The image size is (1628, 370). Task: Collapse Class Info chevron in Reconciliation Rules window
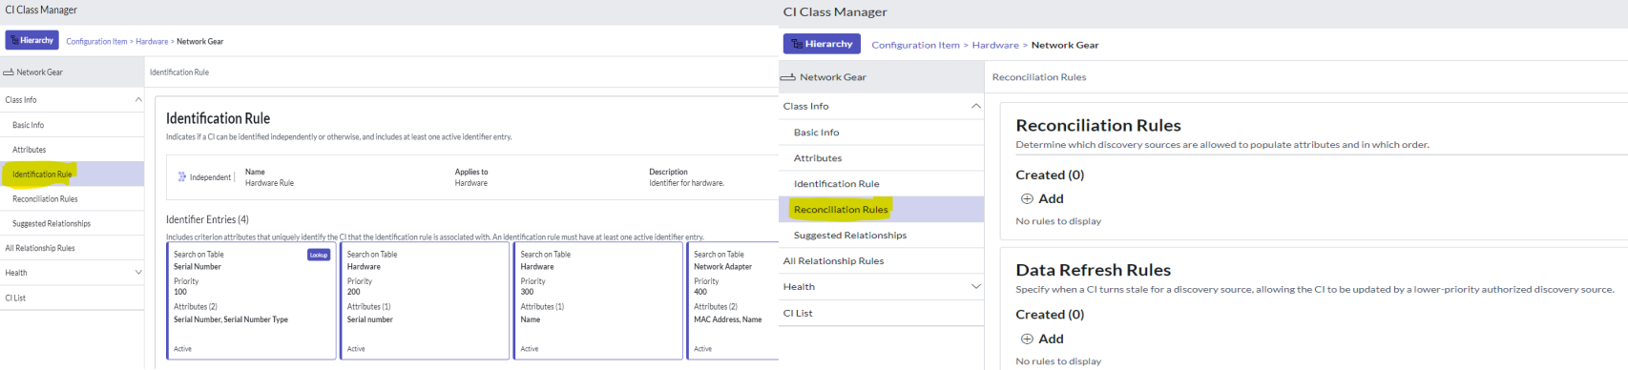pyautogui.click(x=975, y=106)
